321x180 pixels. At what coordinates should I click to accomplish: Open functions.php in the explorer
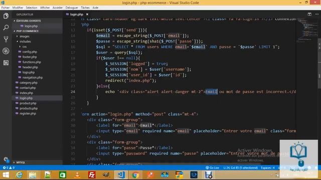click(x=32, y=62)
